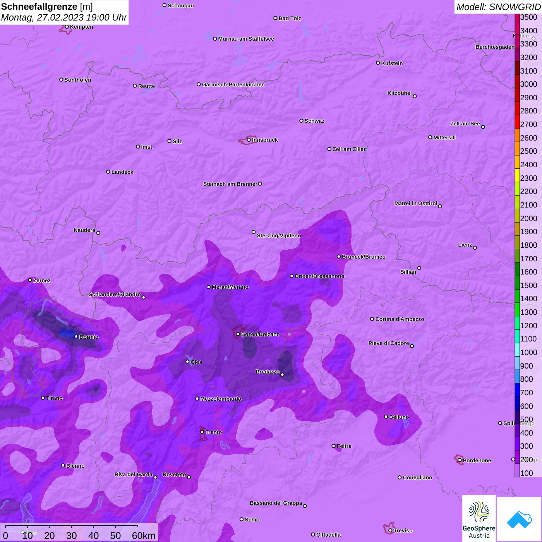
Task: Click the "Schlanders/Silandro" label
Action: tap(115, 294)
